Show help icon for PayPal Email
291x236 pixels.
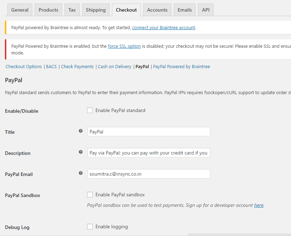point(80,173)
